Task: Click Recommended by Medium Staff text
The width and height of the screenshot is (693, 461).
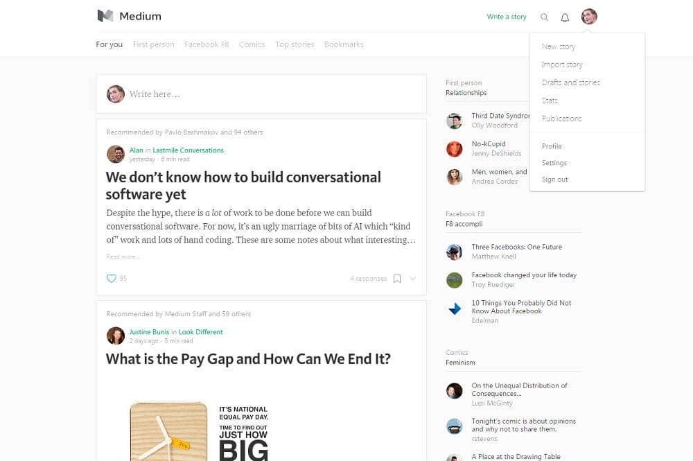Action: (179, 314)
